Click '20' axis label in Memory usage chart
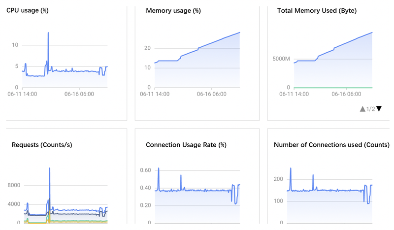394x230 pixels. tap(147, 48)
